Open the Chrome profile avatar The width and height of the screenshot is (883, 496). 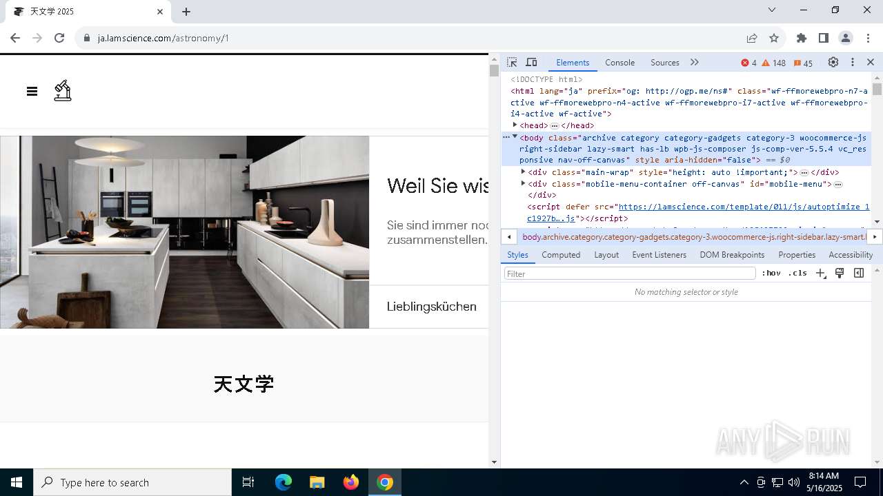(846, 38)
